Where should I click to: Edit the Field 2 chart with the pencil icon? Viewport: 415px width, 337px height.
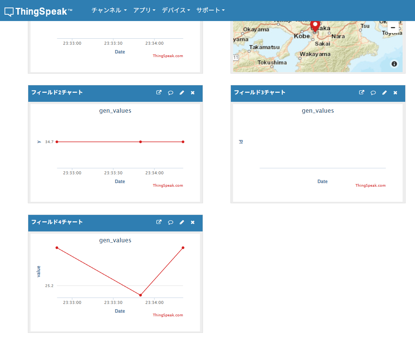tap(182, 93)
